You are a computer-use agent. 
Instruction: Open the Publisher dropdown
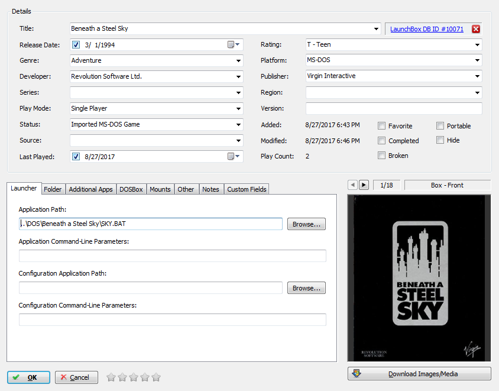coord(477,76)
